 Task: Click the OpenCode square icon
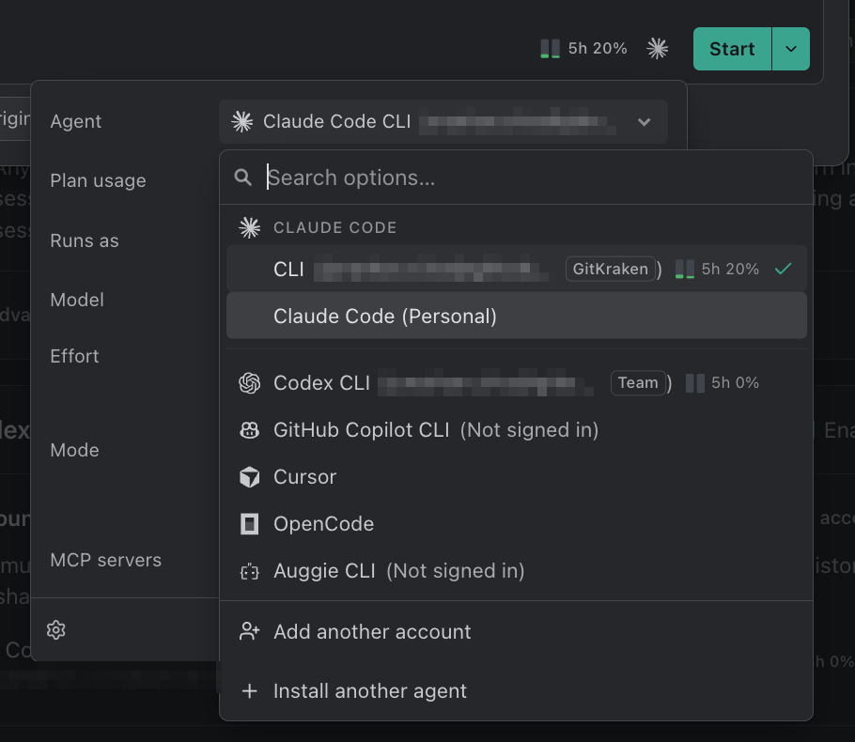[x=250, y=524]
